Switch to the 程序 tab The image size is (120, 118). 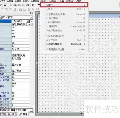(x=12, y=114)
